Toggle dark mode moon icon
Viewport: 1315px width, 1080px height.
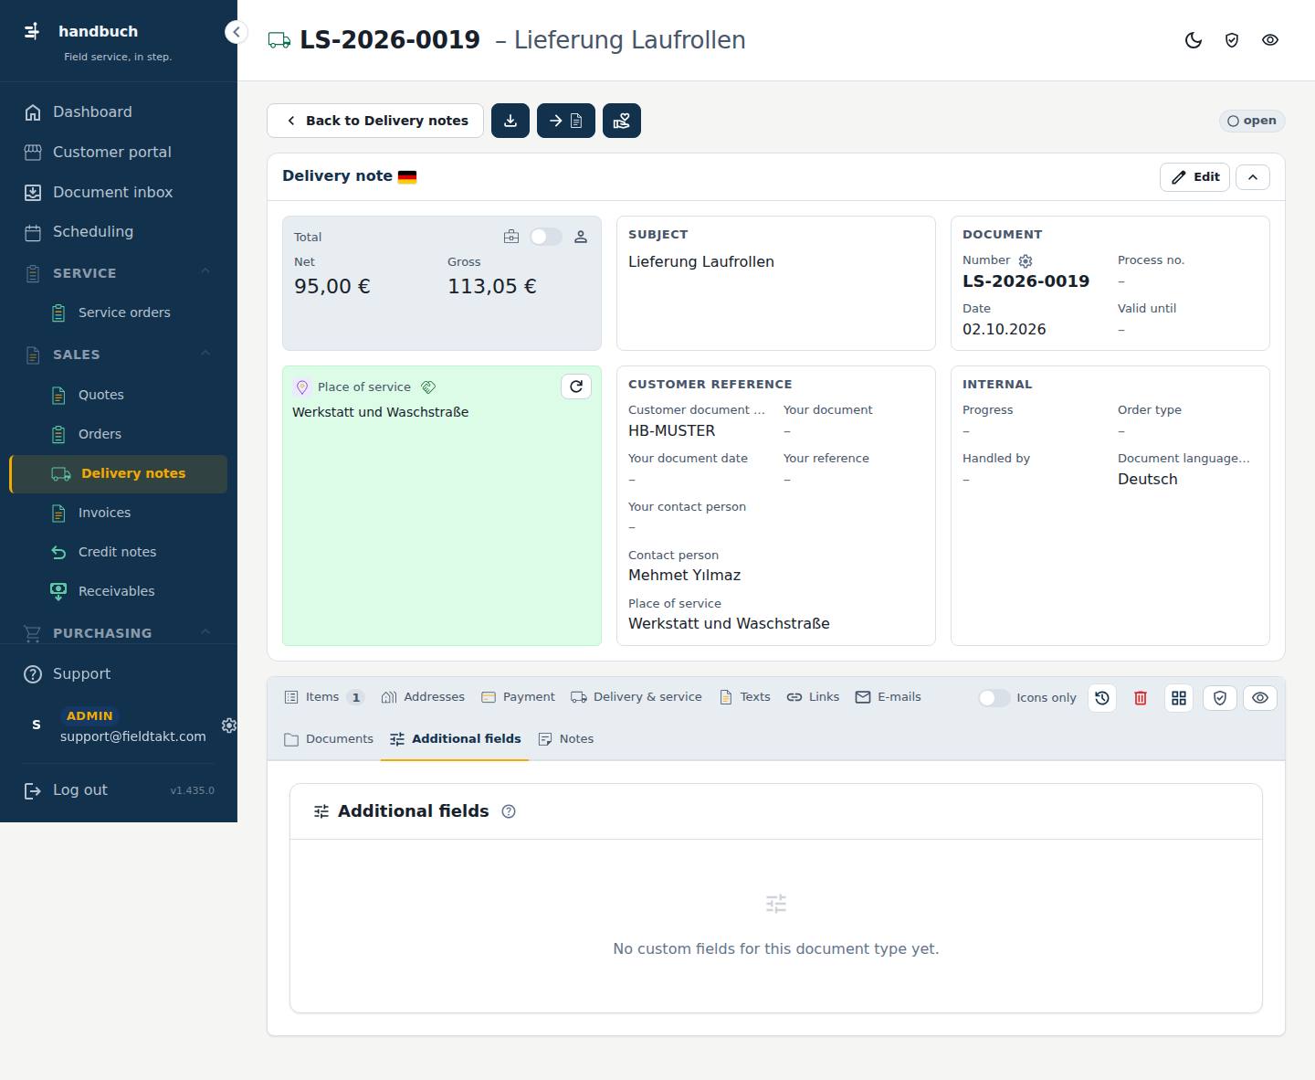1194,40
